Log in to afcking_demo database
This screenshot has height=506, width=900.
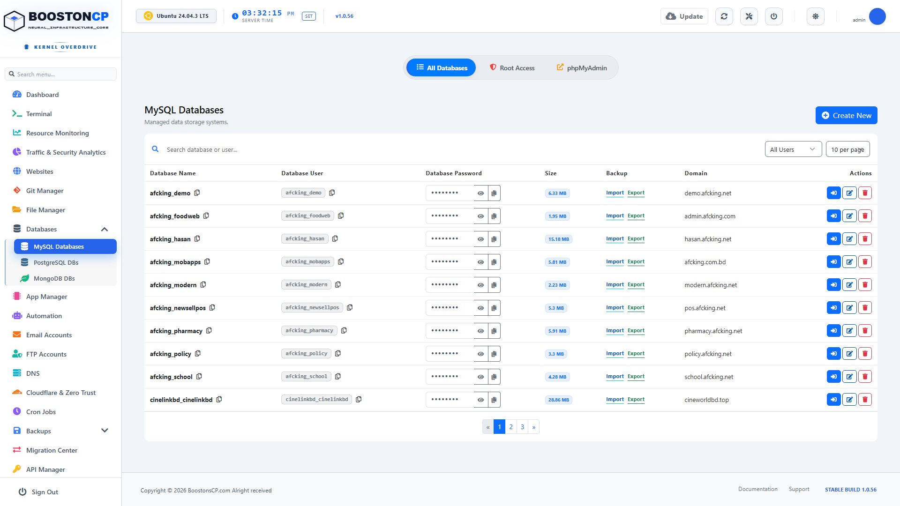[x=833, y=193]
